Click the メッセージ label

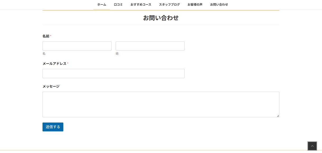[x=51, y=86]
